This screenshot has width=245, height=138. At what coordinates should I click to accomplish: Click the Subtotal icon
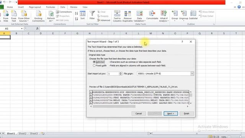click(x=193, y=15)
